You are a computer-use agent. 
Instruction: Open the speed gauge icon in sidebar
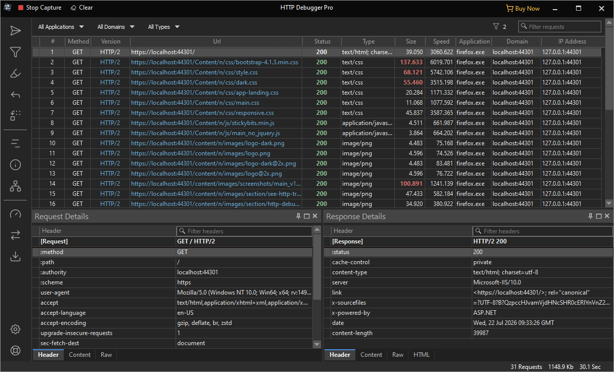pos(15,214)
